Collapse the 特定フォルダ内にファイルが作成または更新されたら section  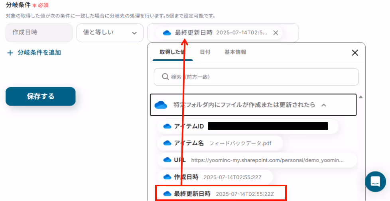pos(253,105)
